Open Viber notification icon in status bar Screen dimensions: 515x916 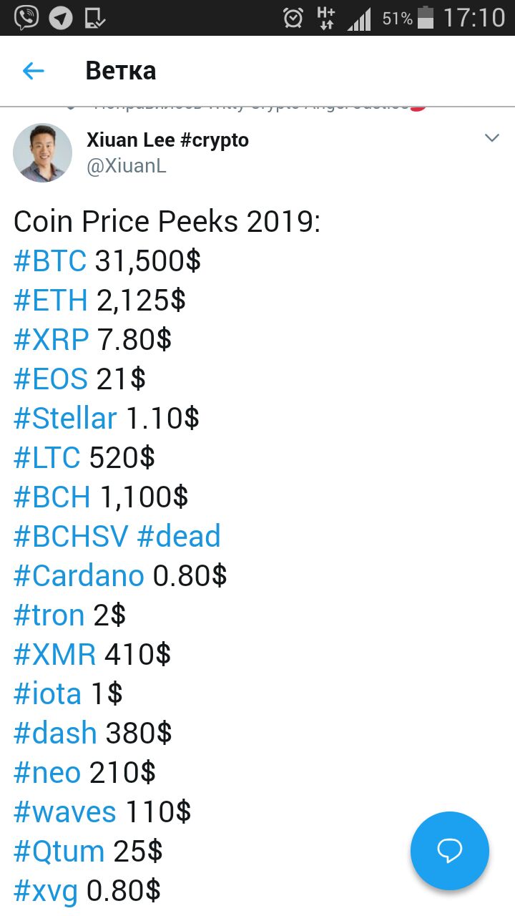(x=26, y=17)
